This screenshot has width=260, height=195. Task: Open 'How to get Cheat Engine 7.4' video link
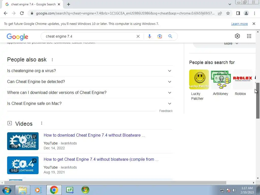(101, 159)
